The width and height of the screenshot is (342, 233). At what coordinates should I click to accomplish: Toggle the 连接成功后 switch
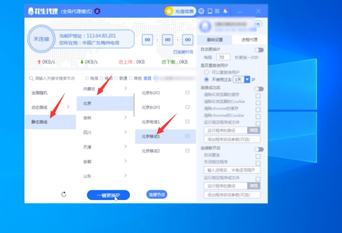[259, 89]
